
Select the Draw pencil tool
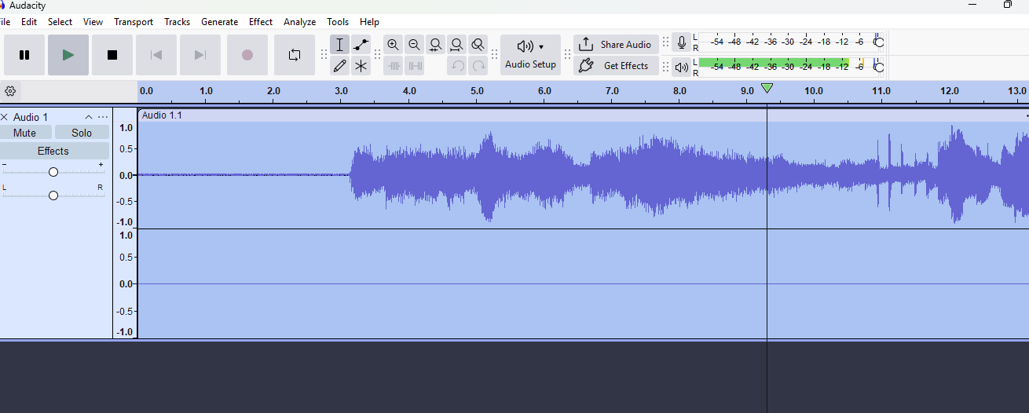point(339,66)
